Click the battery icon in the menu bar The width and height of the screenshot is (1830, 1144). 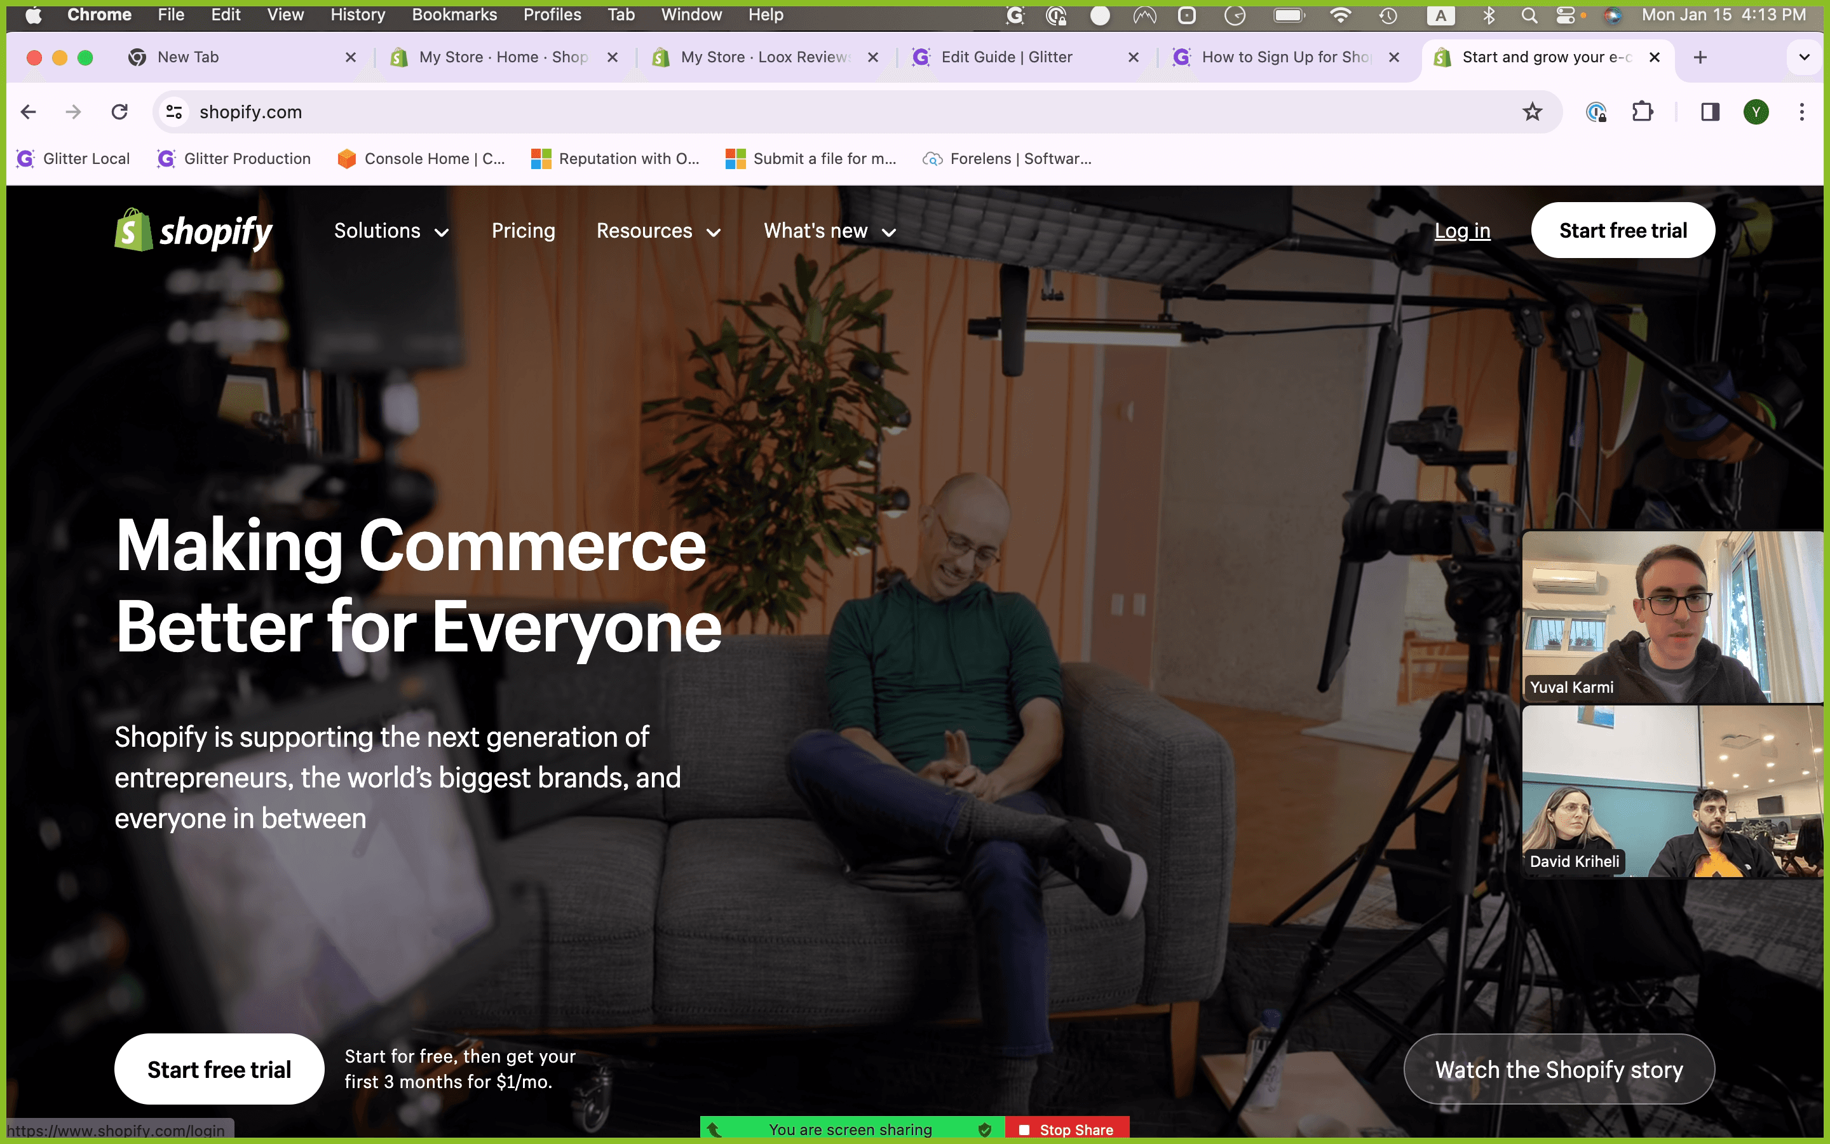point(1289,15)
